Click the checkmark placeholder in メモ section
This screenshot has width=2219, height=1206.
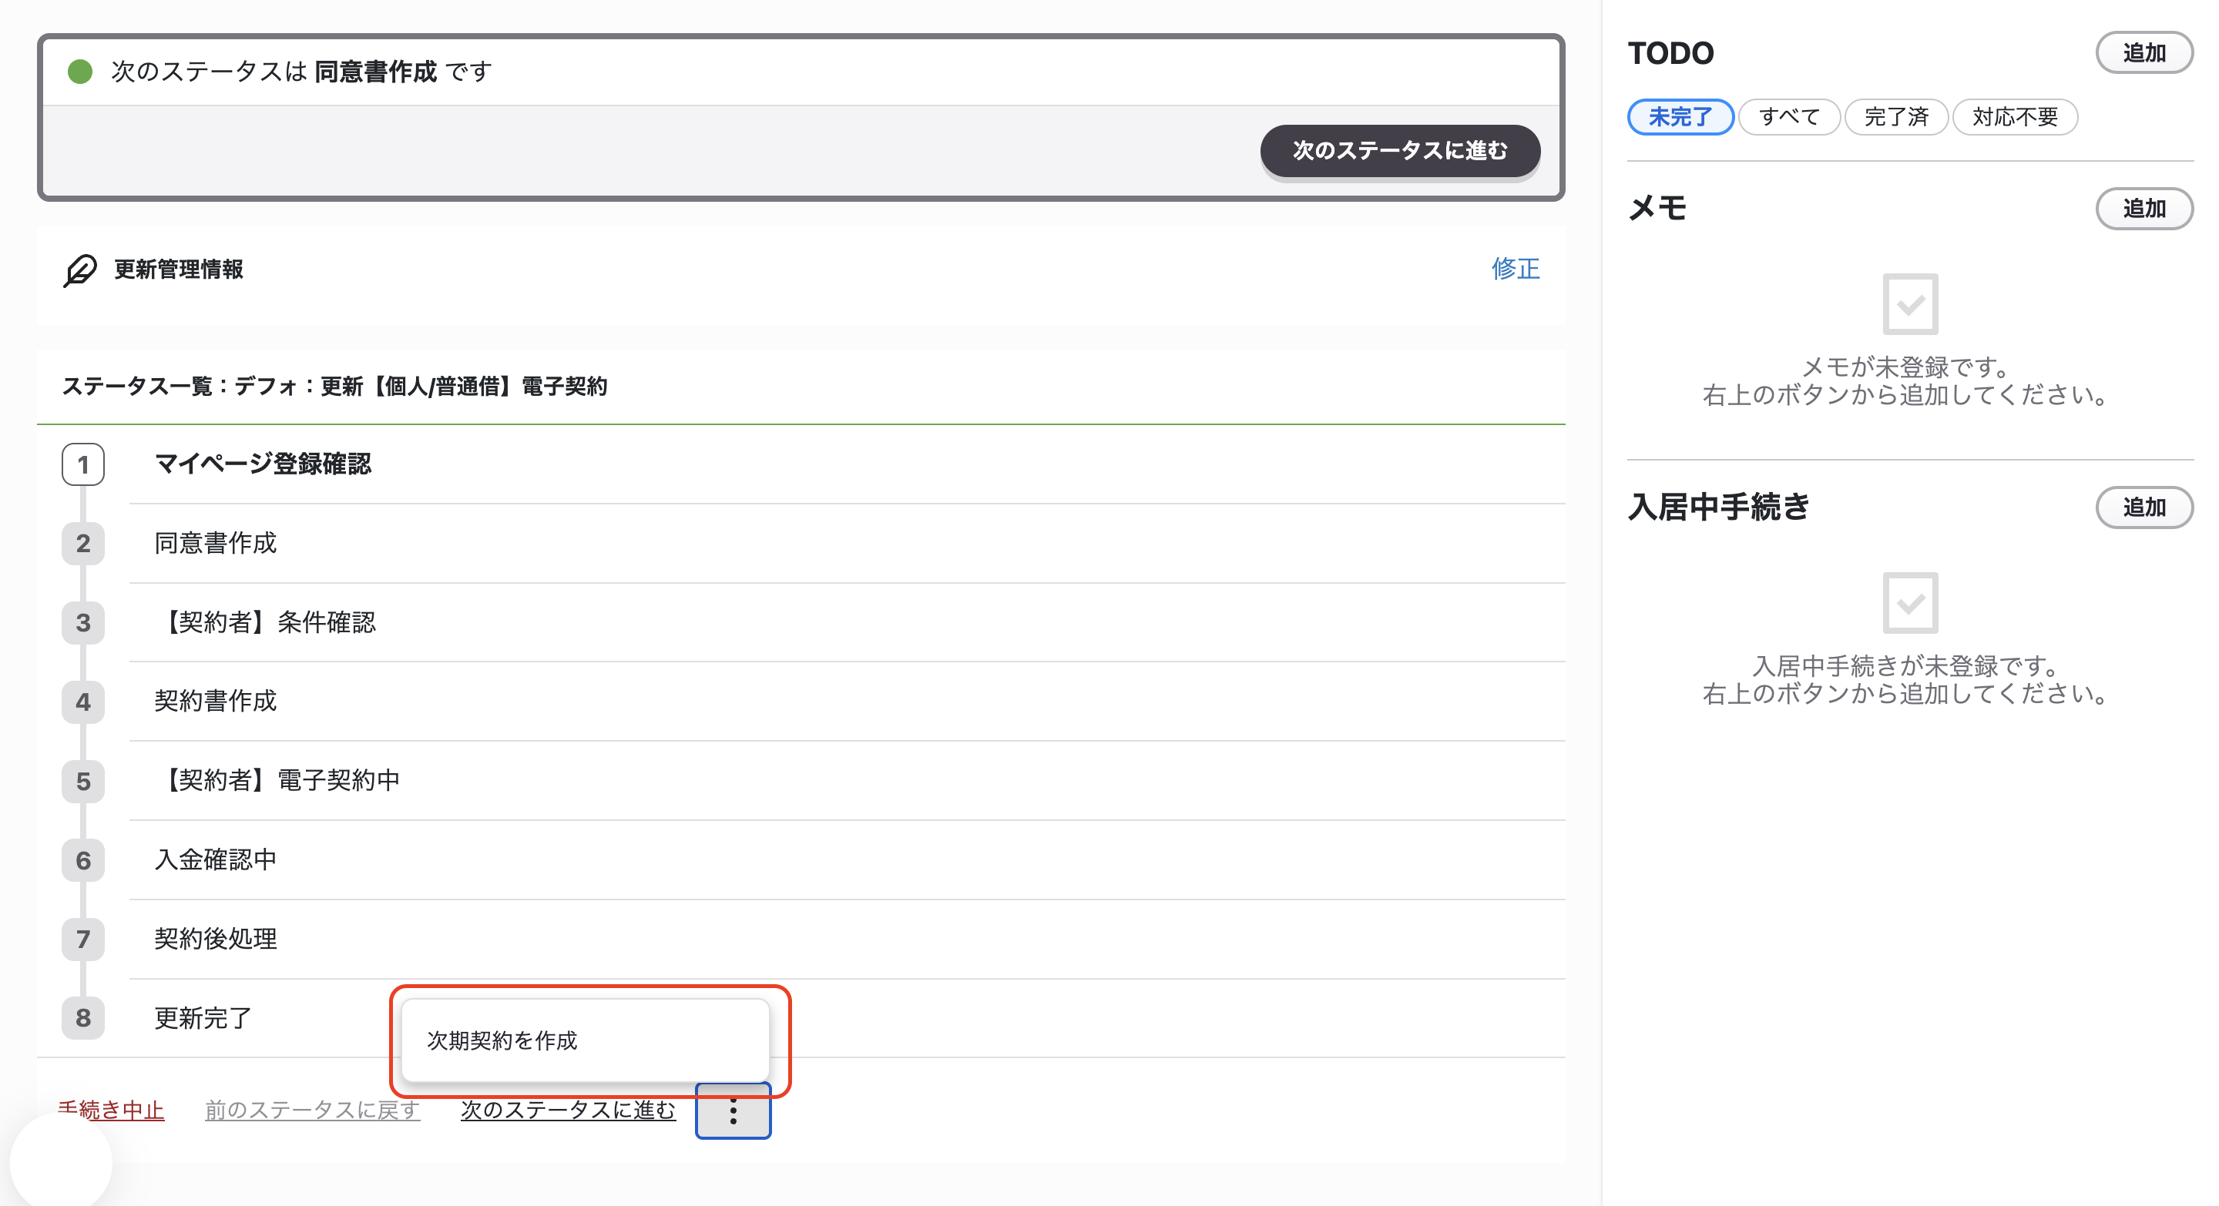[1910, 304]
